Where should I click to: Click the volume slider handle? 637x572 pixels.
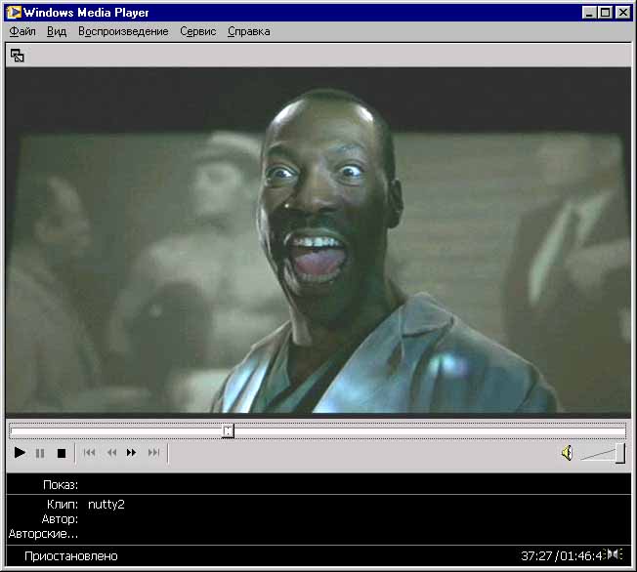(620, 453)
